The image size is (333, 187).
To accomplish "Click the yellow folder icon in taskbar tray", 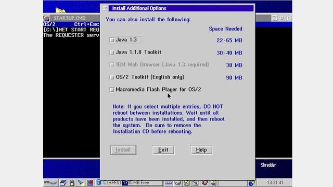I will [214, 183].
